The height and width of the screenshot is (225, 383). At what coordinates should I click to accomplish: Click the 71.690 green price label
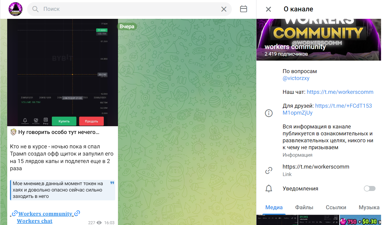click(x=101, y=30)
